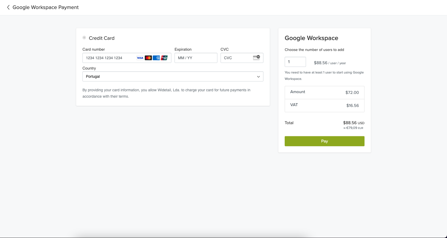
Task: Click the Mastercard logo in card field
Action: point(148,58)
